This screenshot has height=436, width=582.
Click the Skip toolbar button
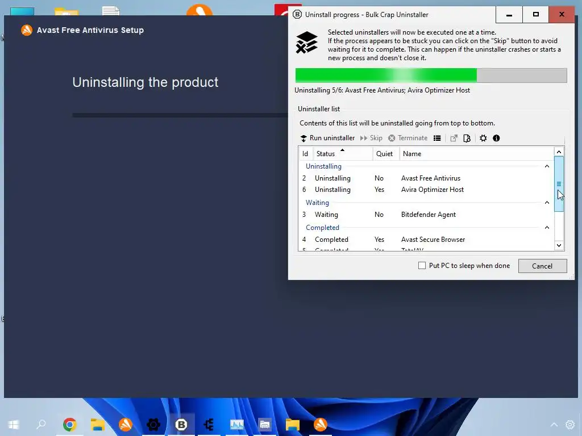pos(371,138)
